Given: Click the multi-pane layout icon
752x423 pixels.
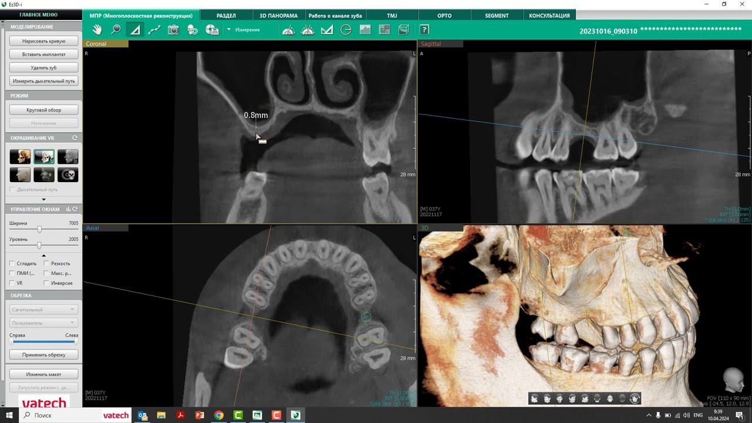Looking at the screenshot, I should point(384,30).
